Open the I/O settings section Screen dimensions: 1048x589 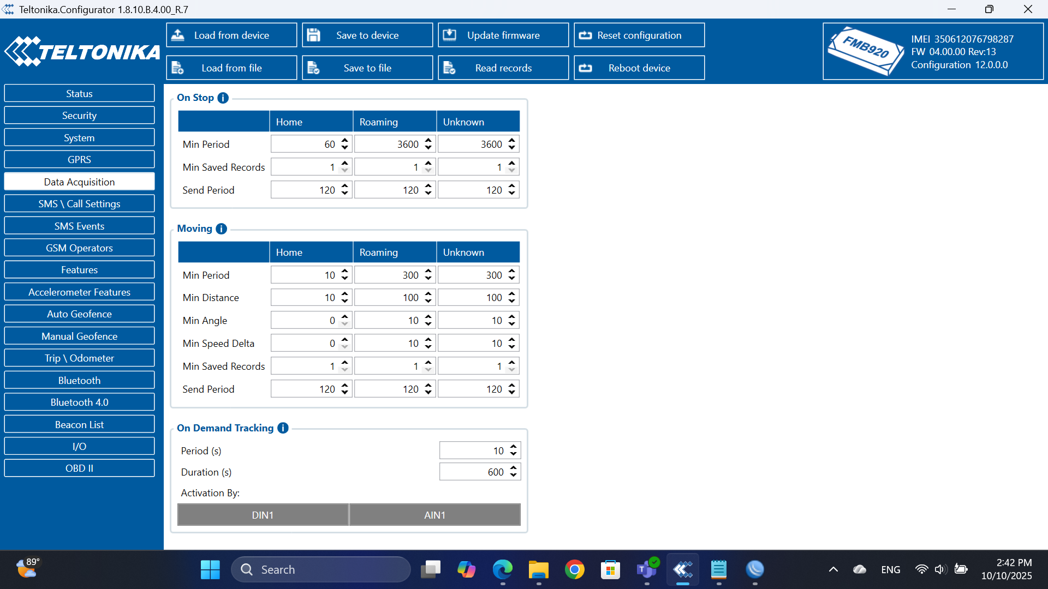point(79,446)
